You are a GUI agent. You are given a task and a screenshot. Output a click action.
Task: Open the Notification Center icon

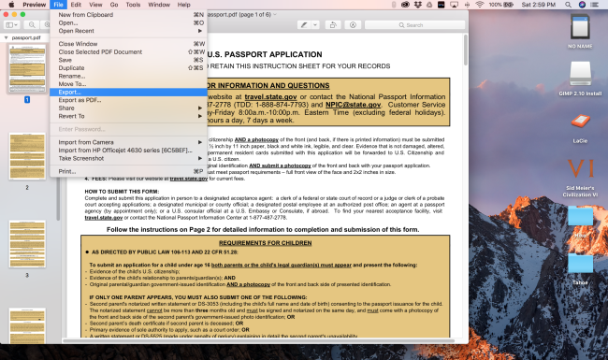click(594, 5)
